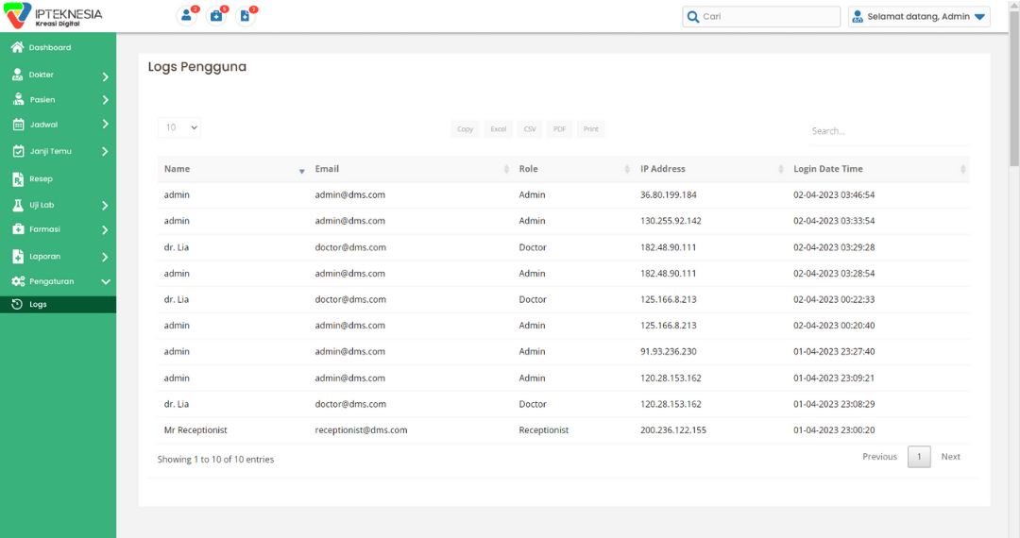This screenshot has height=538, width=1020.
Task: Click the IPTEKNESIA logo
Action: click(x=55, y=16)
